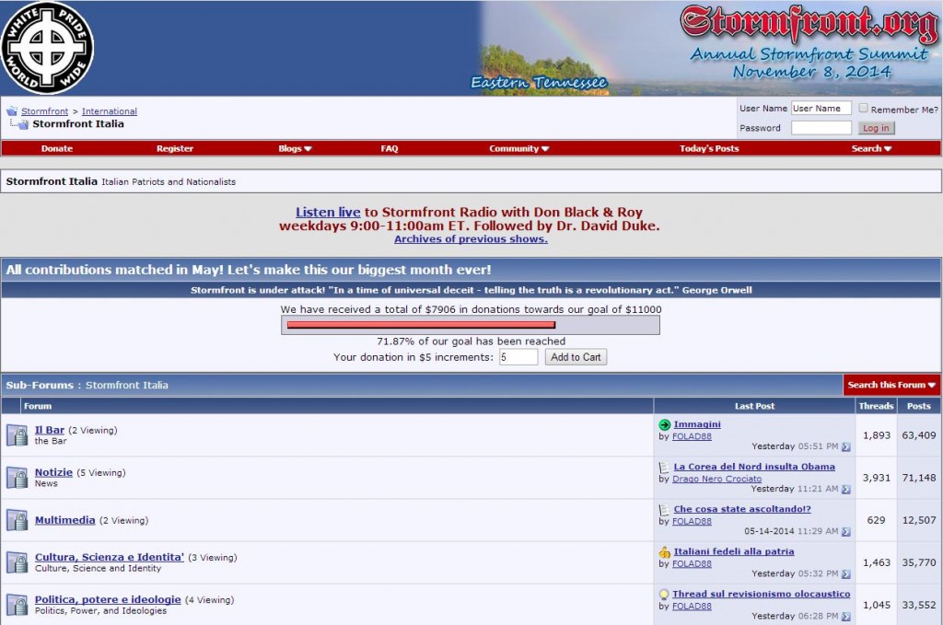
Task: Click the Multimedia forum folder icon
Action: pyautogui.click(x=17, y=520)
